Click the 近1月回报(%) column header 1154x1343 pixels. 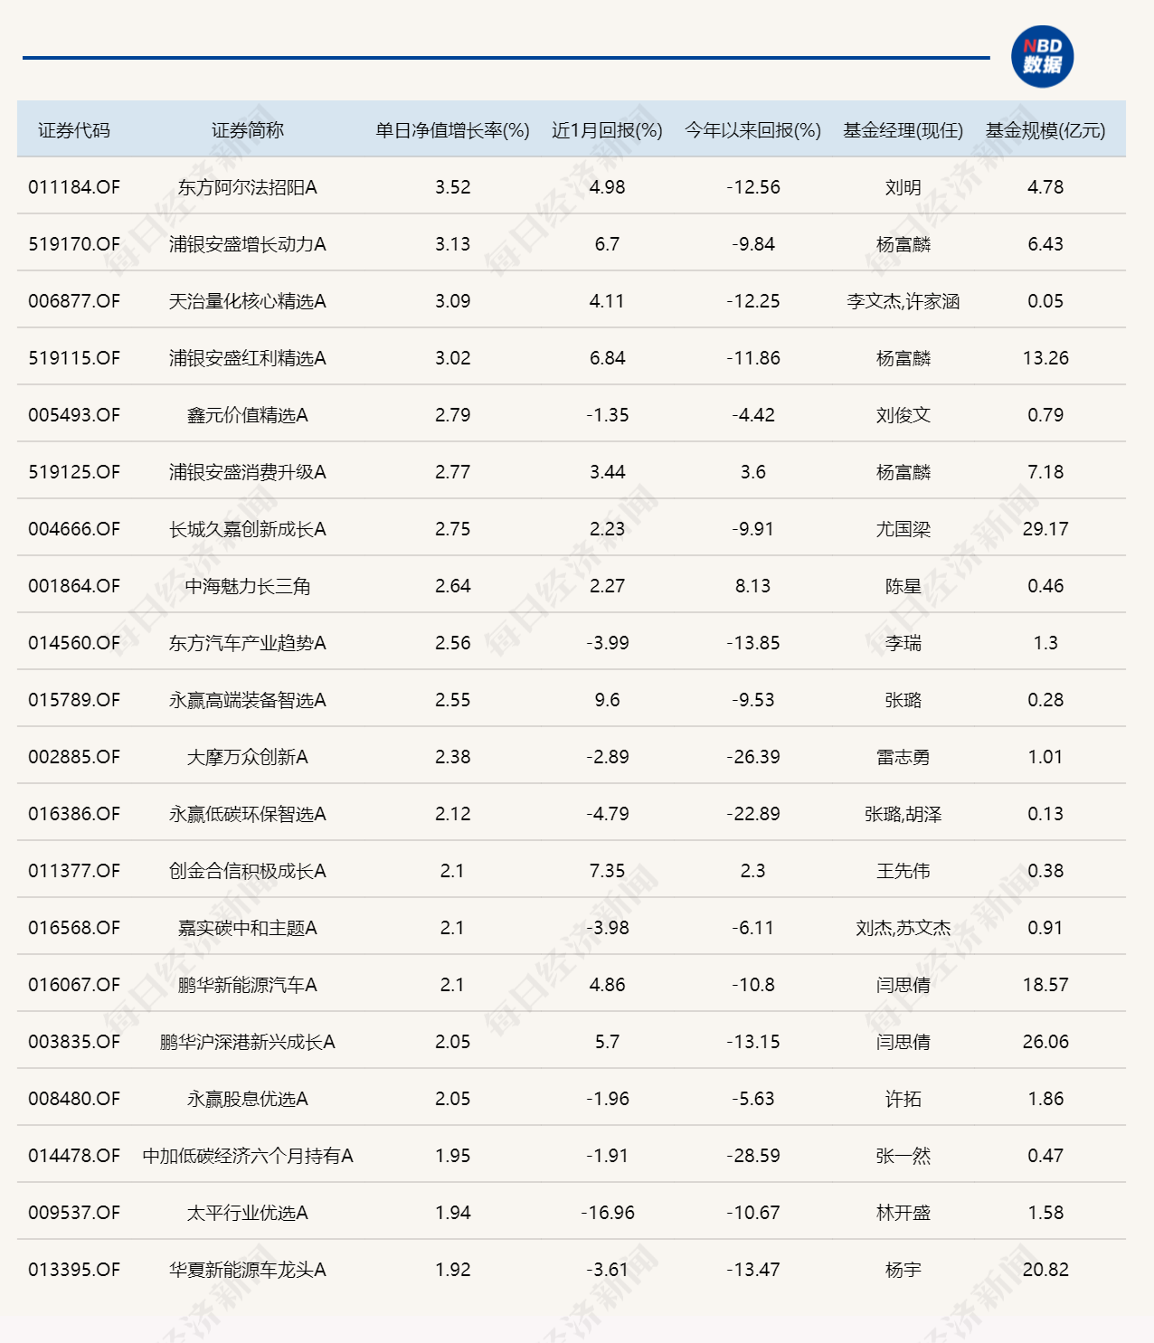coord(607,130)
